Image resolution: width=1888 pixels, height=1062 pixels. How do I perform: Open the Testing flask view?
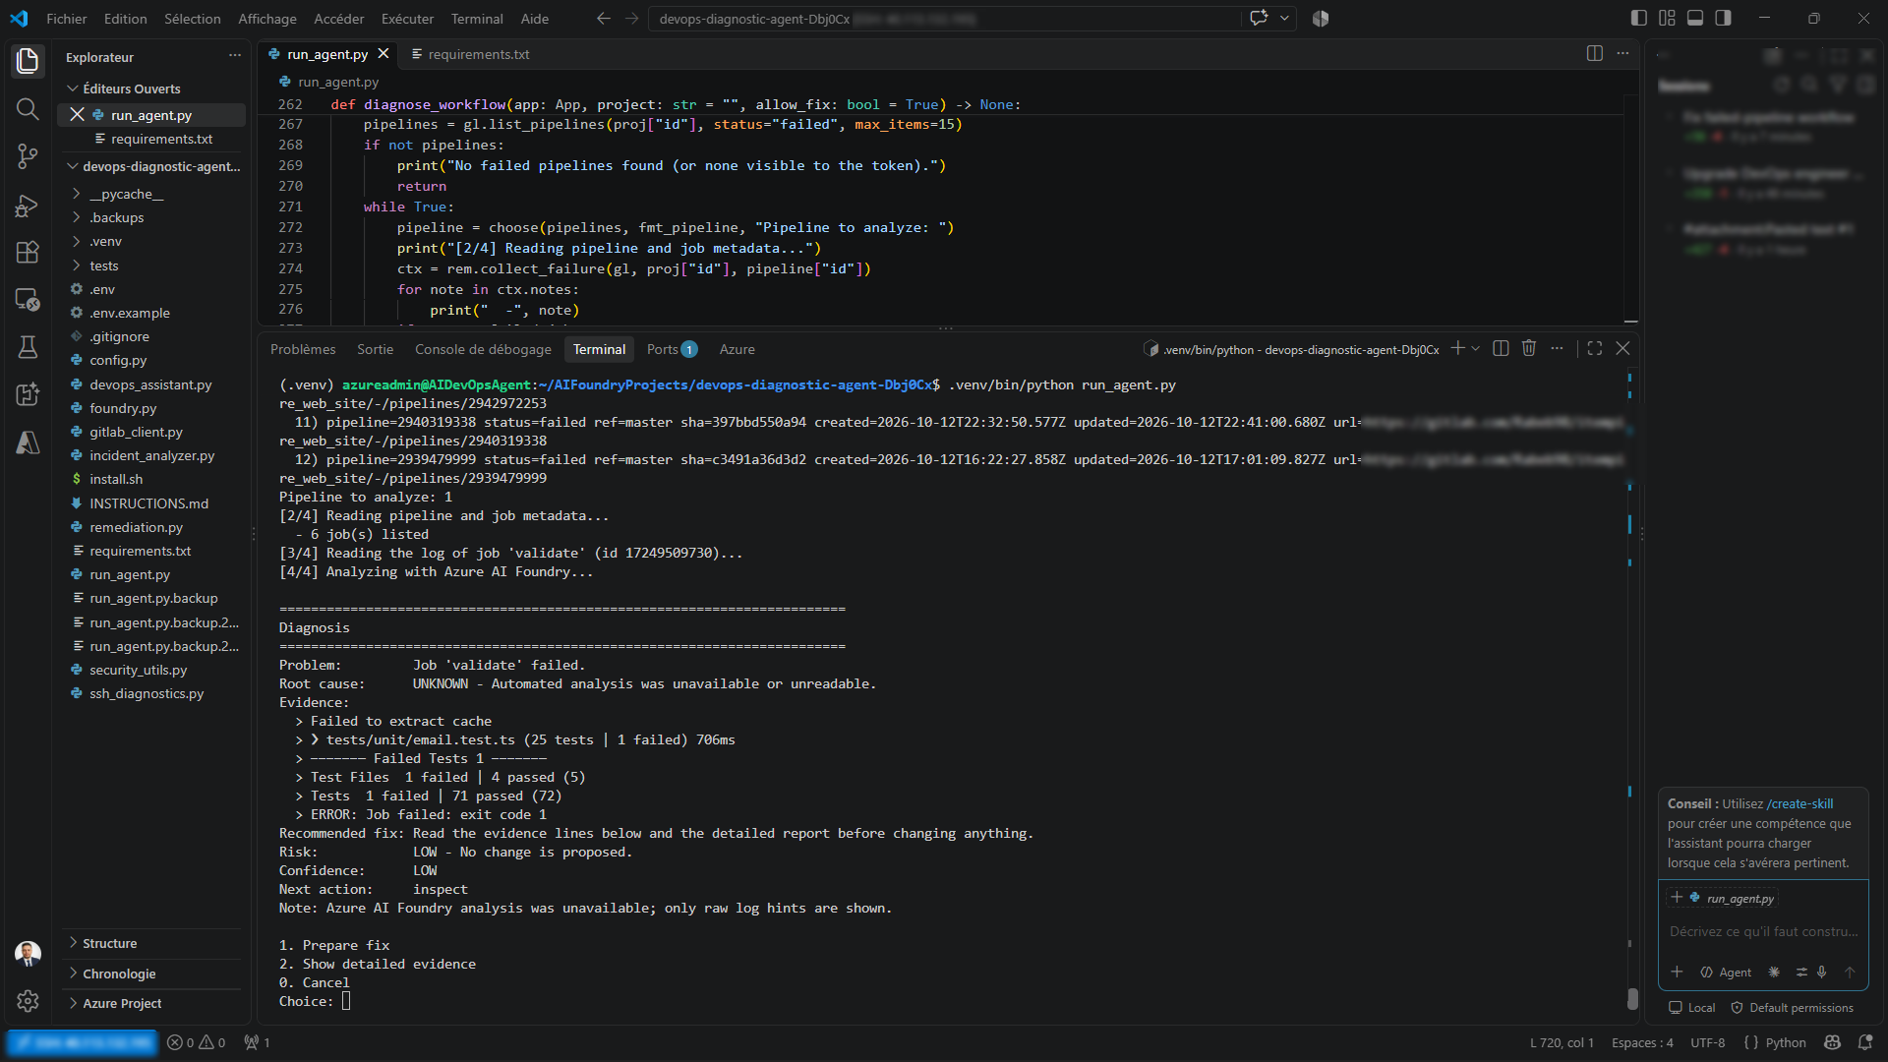coord(28,346)
